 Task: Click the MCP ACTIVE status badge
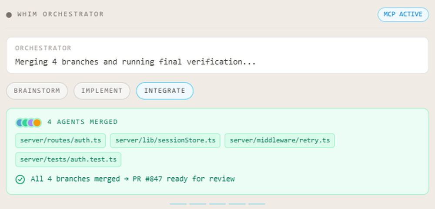point(403,14)
